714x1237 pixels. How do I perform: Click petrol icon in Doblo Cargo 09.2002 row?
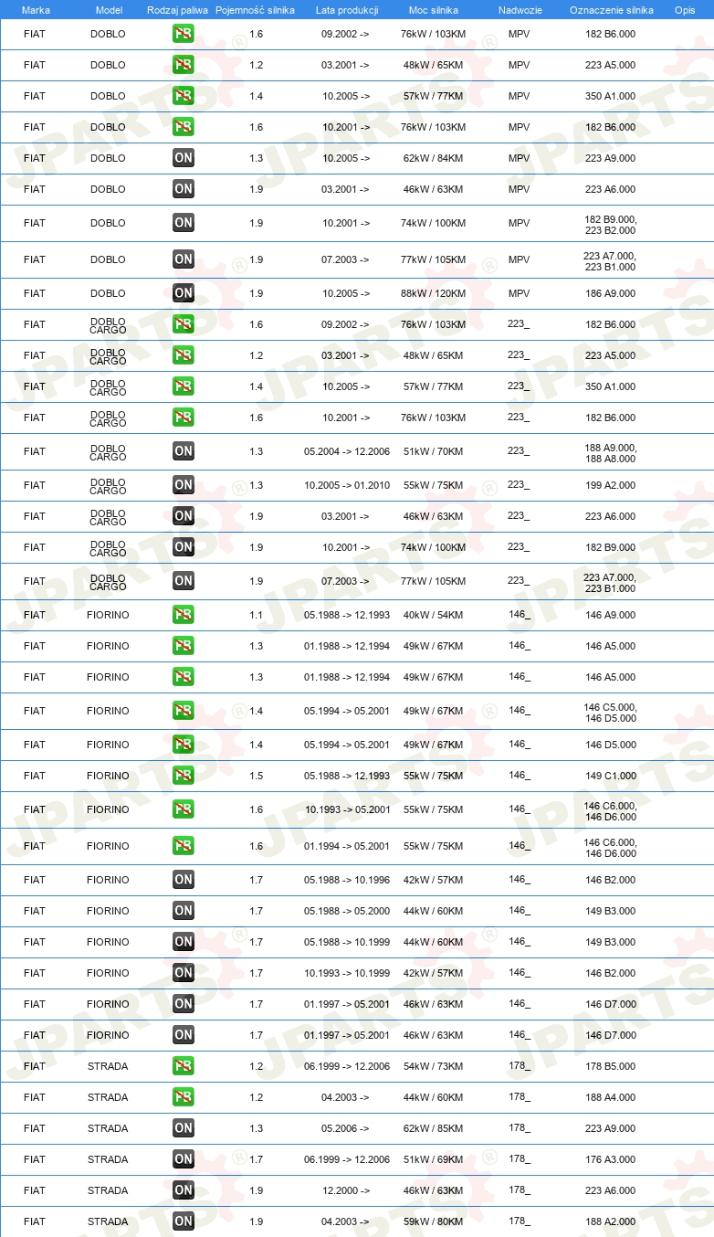coord(184,324)
